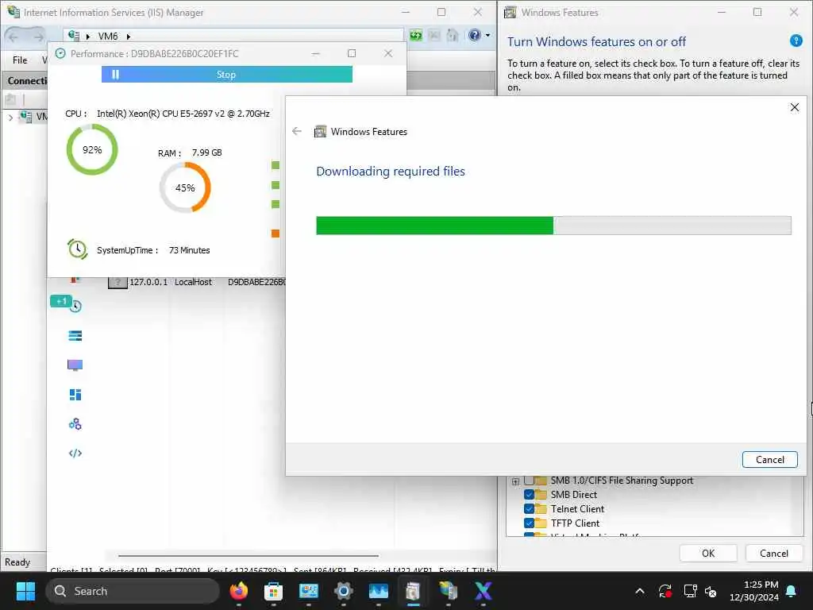
Task: Click the IIS Manager forward navigation arrow
Action: (x=38, y=37)
